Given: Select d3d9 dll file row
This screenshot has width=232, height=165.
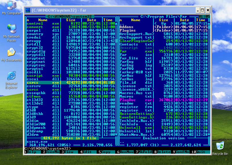Looking at the screenshot, I should tap(71, 117).
